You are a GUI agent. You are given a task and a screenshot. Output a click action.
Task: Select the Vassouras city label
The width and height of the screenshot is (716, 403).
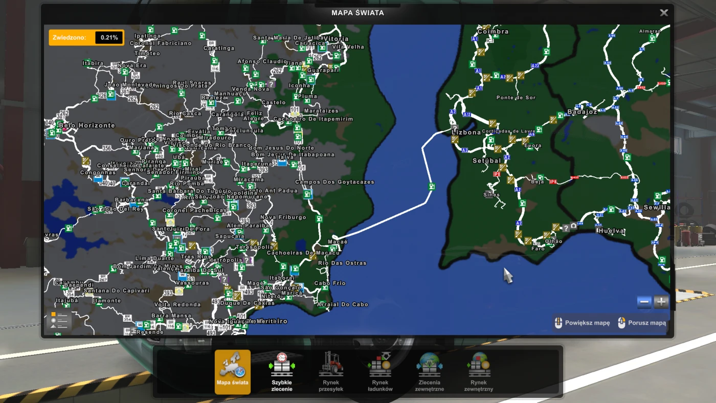pos(192,283)
